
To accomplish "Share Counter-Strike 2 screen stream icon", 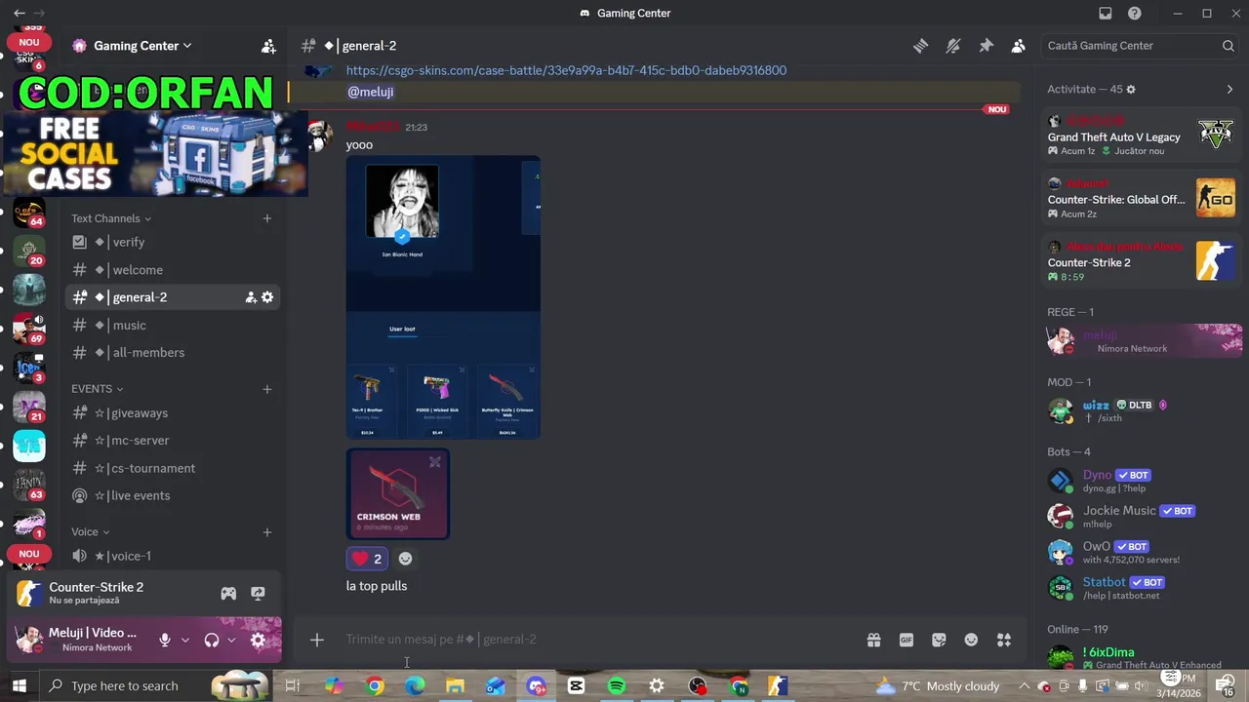I will tap(258, 593).
